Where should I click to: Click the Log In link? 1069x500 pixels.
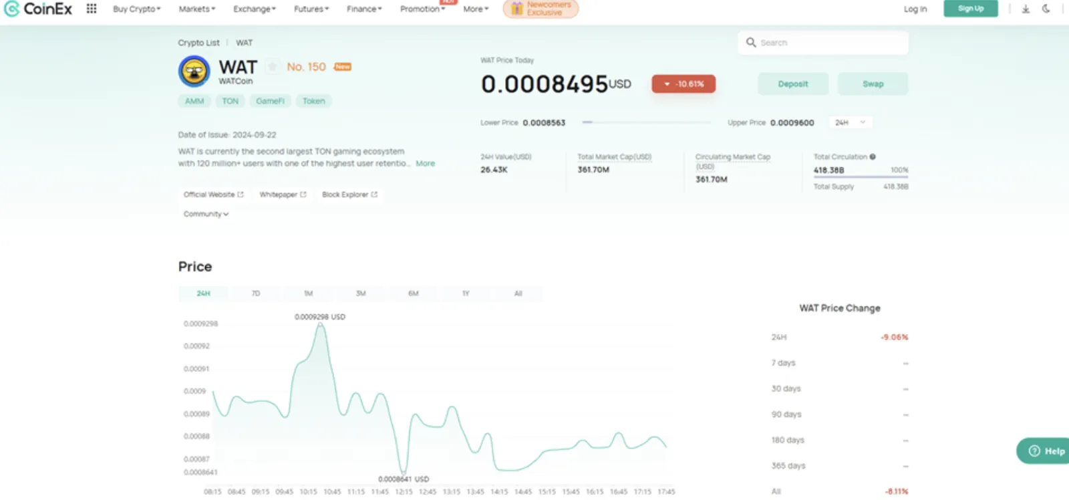point(915,9)
